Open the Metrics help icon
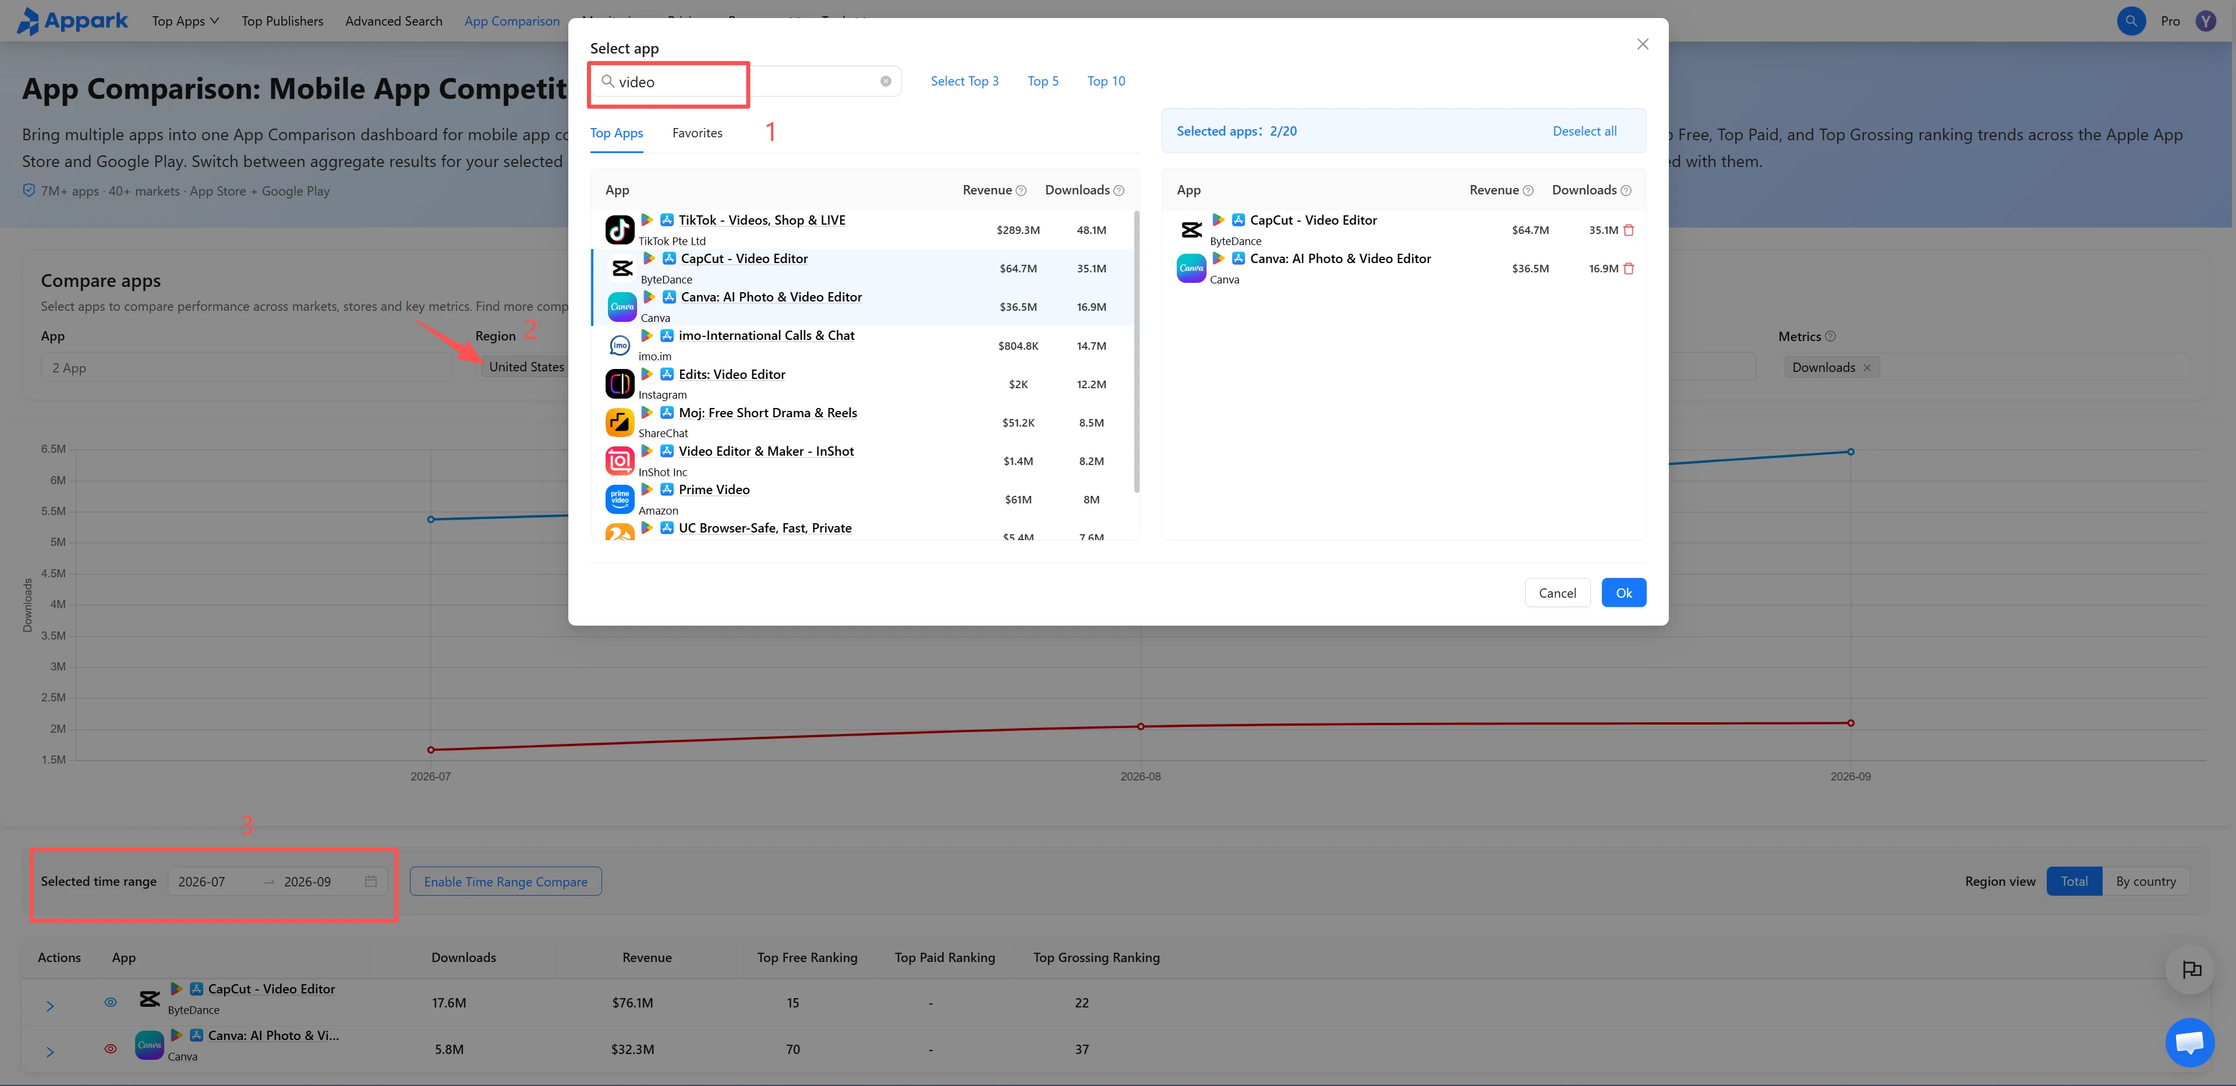 pos(1831,336)
